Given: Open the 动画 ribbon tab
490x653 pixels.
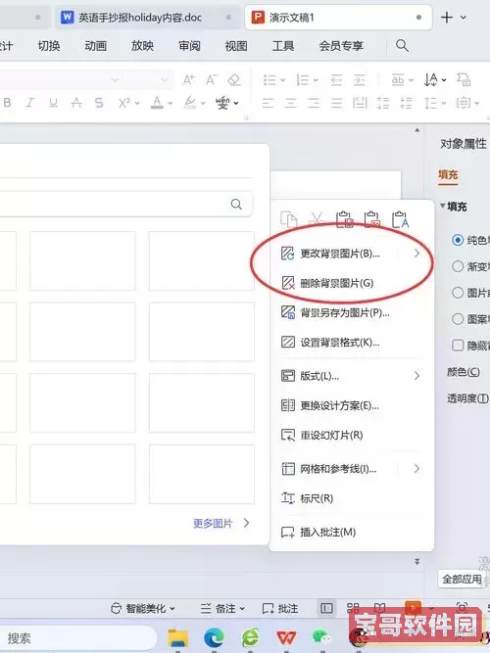Looking at the screenshot, I should tap(95, 45).
